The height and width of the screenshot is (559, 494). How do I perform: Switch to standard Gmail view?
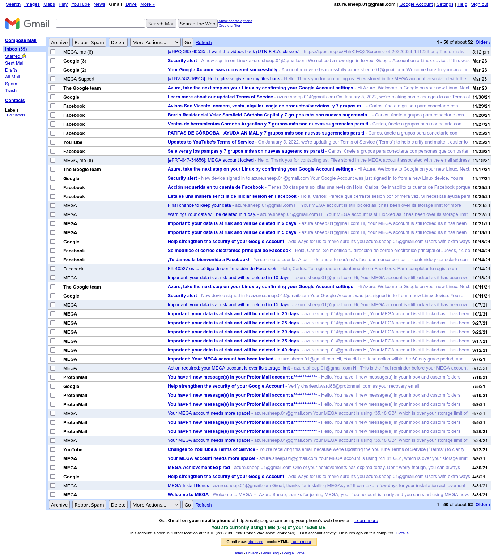pos(255,542)
